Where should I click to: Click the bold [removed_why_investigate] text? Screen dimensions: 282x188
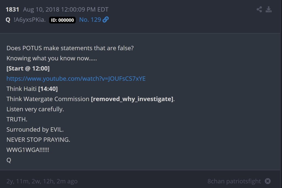(132, 99)
